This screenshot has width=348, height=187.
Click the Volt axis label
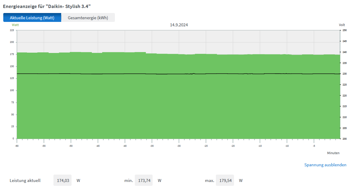coord(342,25)
